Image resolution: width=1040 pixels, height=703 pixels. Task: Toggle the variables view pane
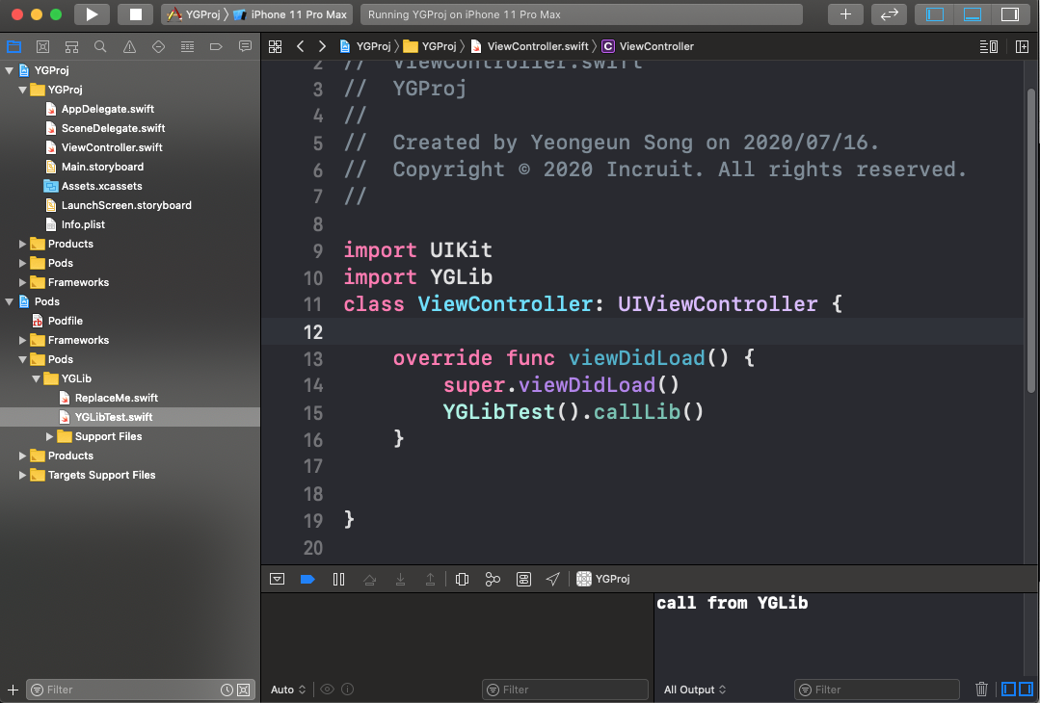[x=1008, y=690]
